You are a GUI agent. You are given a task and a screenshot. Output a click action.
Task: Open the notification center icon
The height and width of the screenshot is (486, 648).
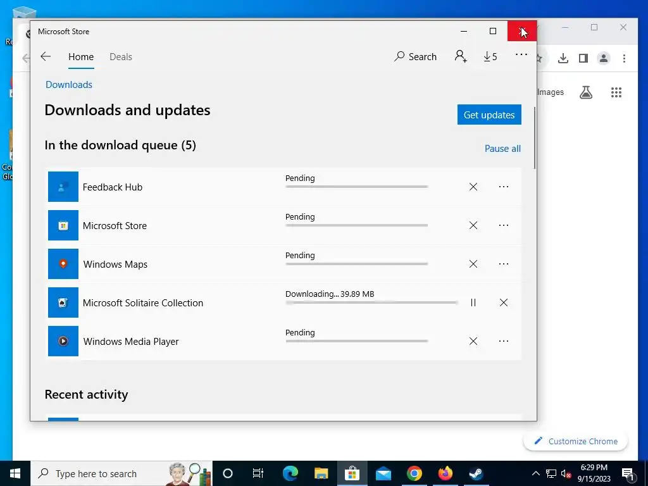(628, 473)
